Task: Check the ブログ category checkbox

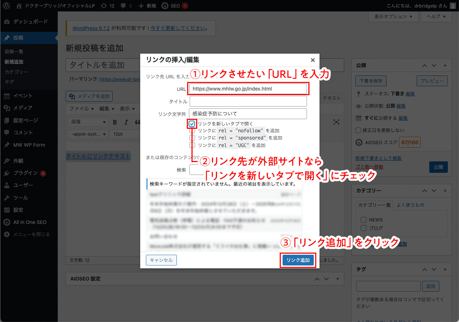Action: (x=364, y=228)
